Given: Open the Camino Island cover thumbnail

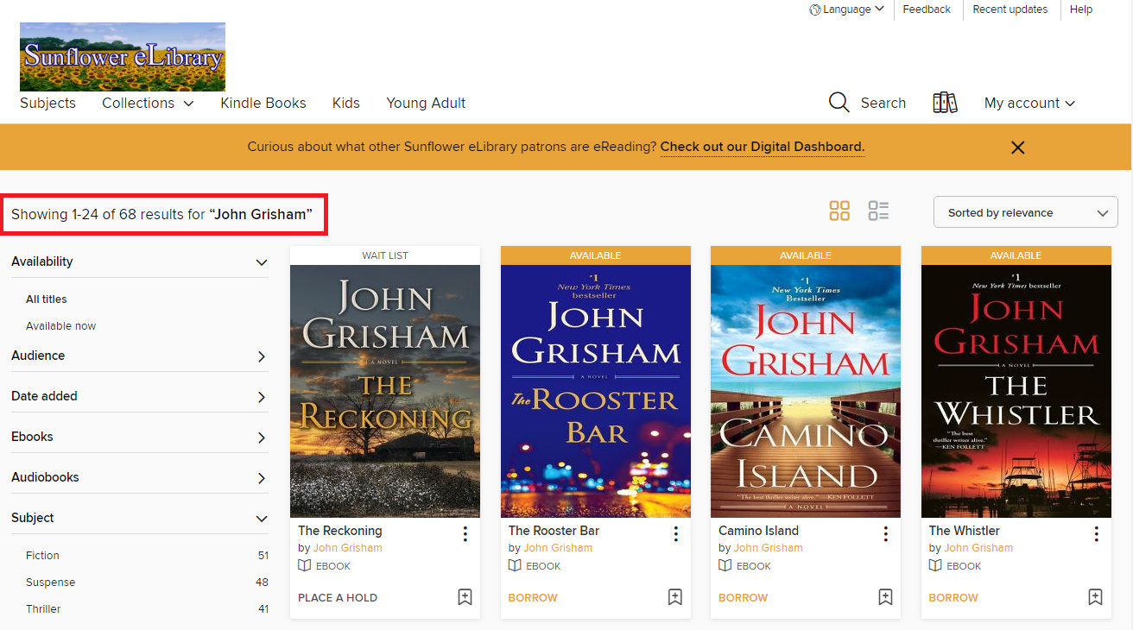Looking at the screenshot, I should (x=805, y=391).
